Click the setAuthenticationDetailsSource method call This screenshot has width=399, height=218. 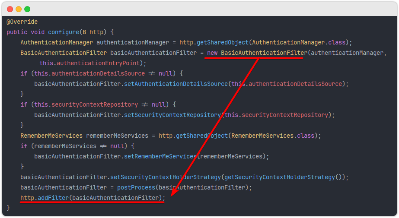(176, 84)
